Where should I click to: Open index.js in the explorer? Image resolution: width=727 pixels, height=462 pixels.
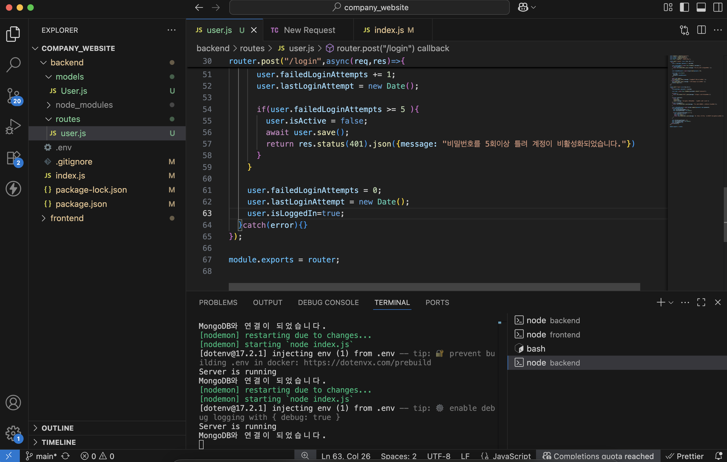click(107, 176)
